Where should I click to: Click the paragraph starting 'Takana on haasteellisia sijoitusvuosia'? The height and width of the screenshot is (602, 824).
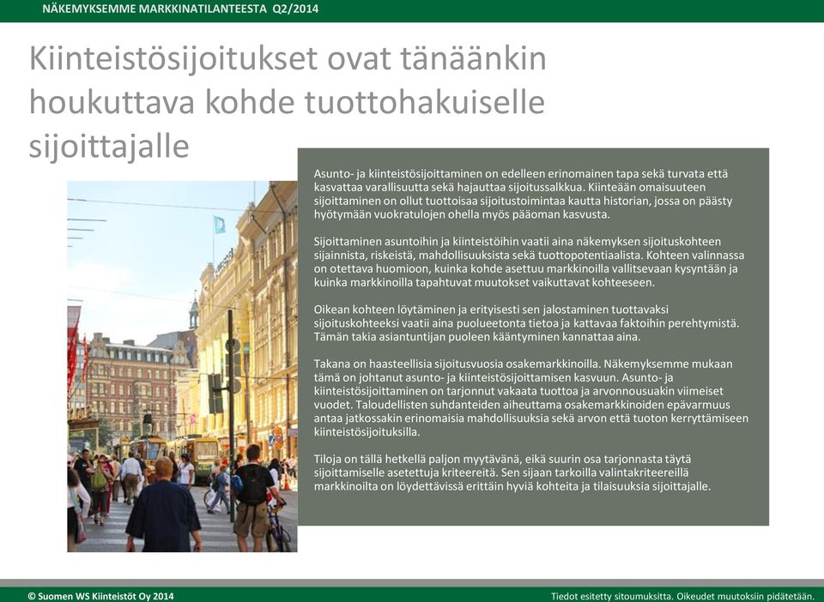[530, 398]
